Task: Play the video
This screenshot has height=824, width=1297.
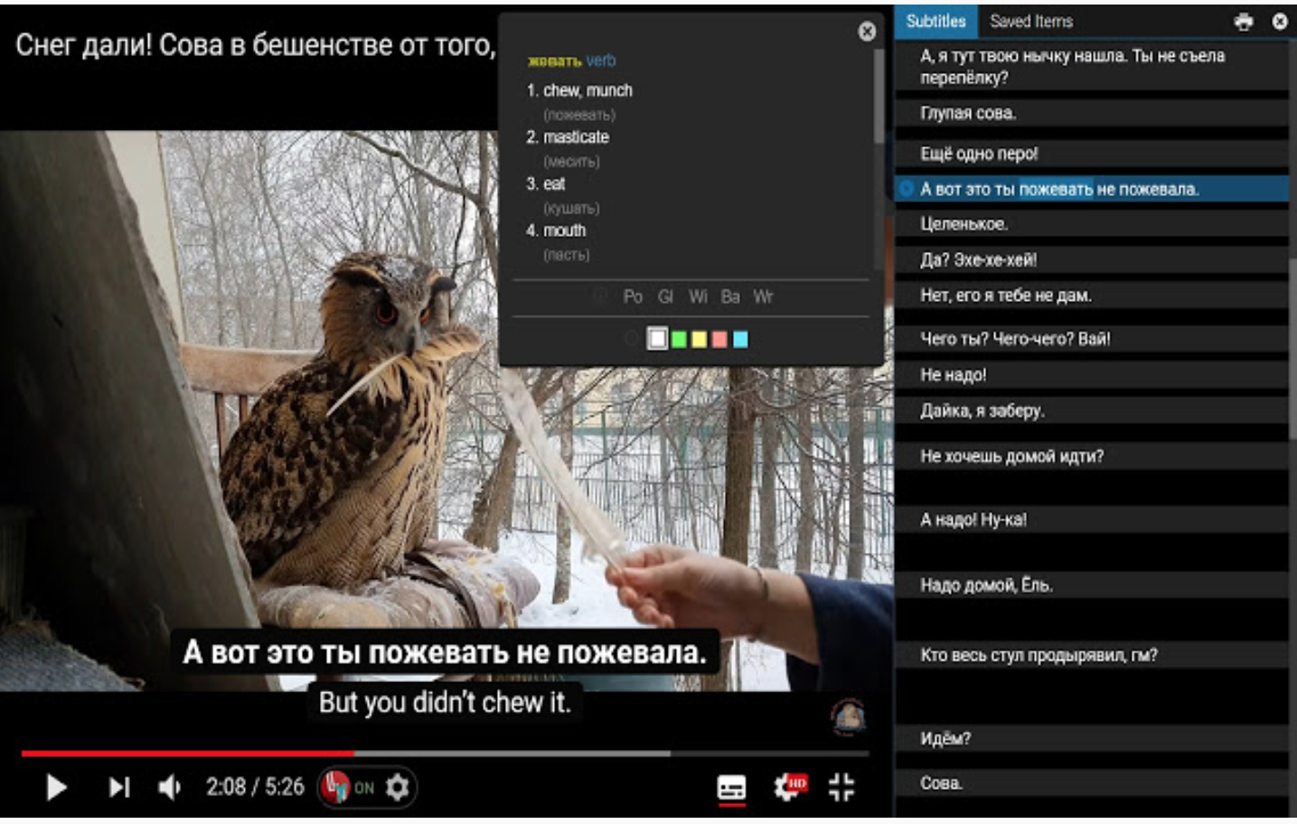Action: point(56,788)
